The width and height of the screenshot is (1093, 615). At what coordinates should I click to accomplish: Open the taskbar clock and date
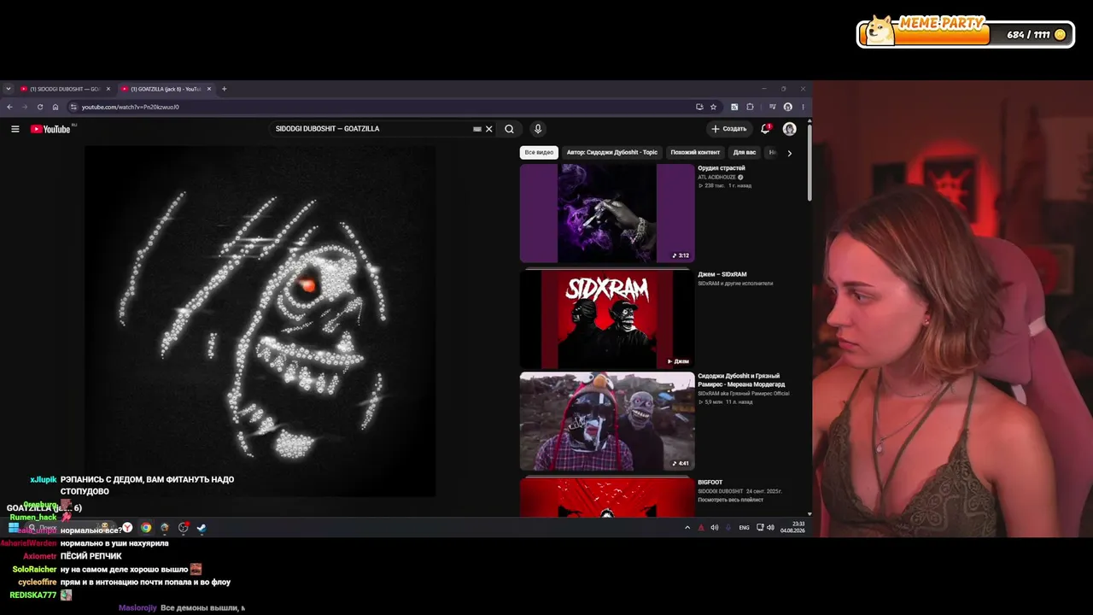(792, 528)
